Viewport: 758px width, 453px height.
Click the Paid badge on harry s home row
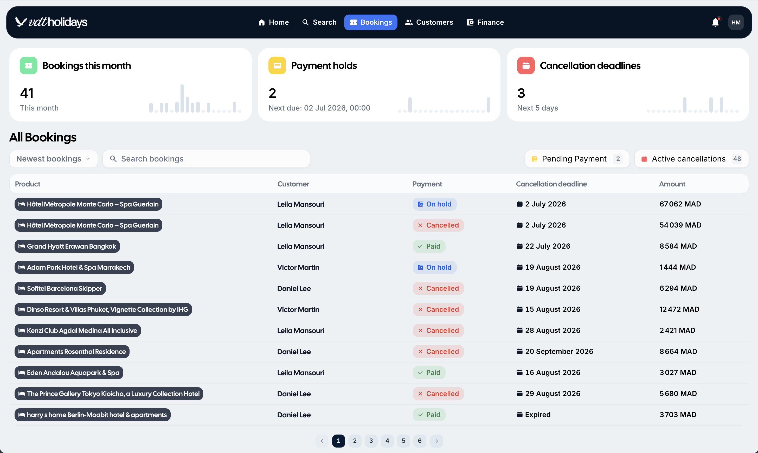click(x=429, y=415)
